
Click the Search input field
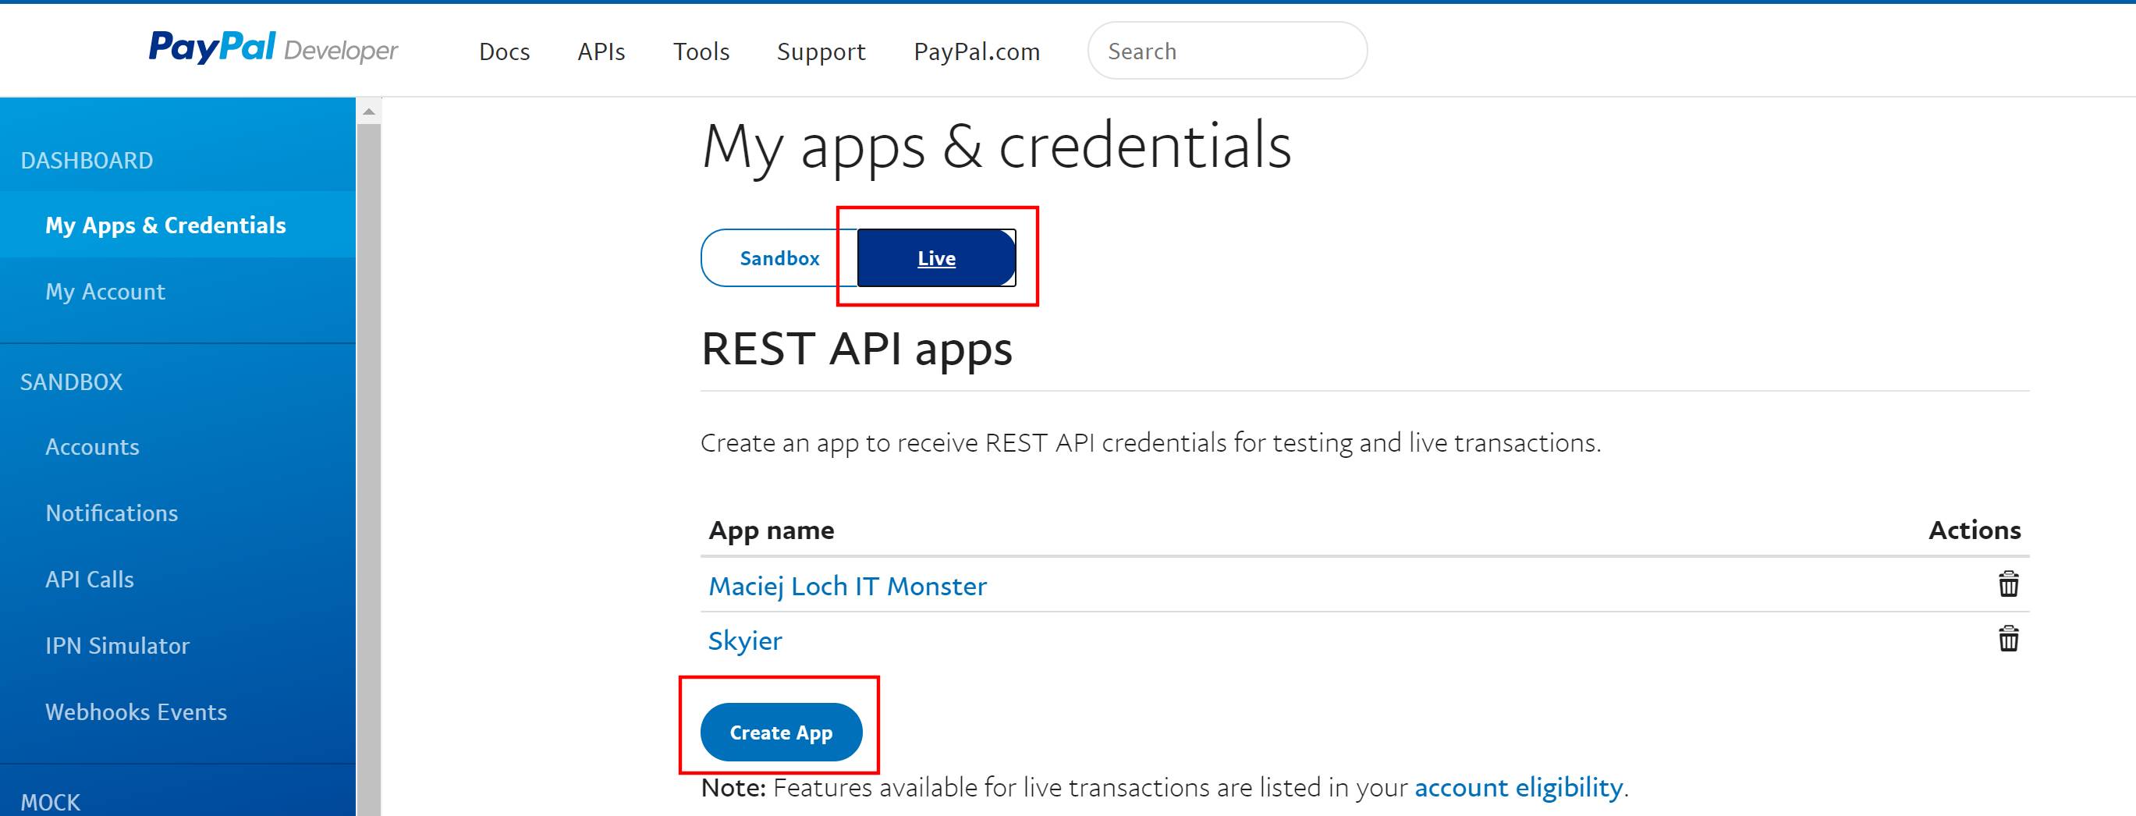click(x=1227, y=51)
